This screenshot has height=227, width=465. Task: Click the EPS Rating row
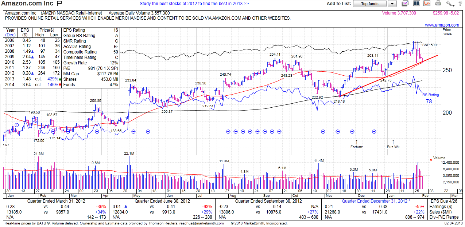(91, 30)
